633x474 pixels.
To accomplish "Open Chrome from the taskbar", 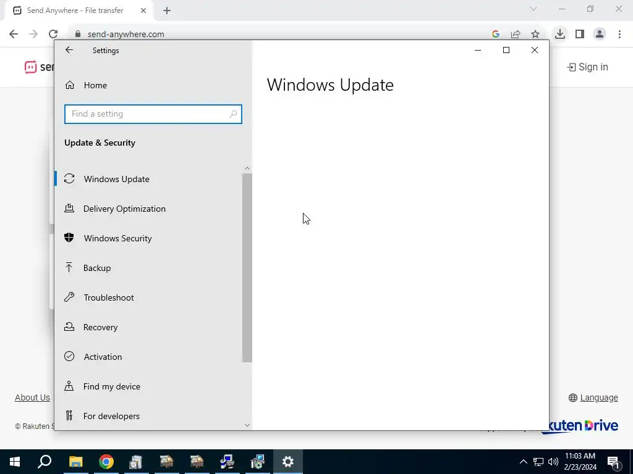I will 106,462.
